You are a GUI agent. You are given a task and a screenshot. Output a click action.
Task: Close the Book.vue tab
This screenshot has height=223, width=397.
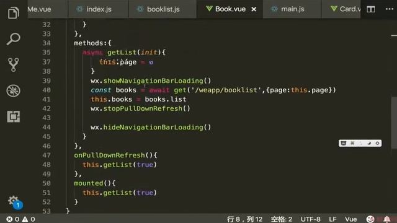pos(254,9)
